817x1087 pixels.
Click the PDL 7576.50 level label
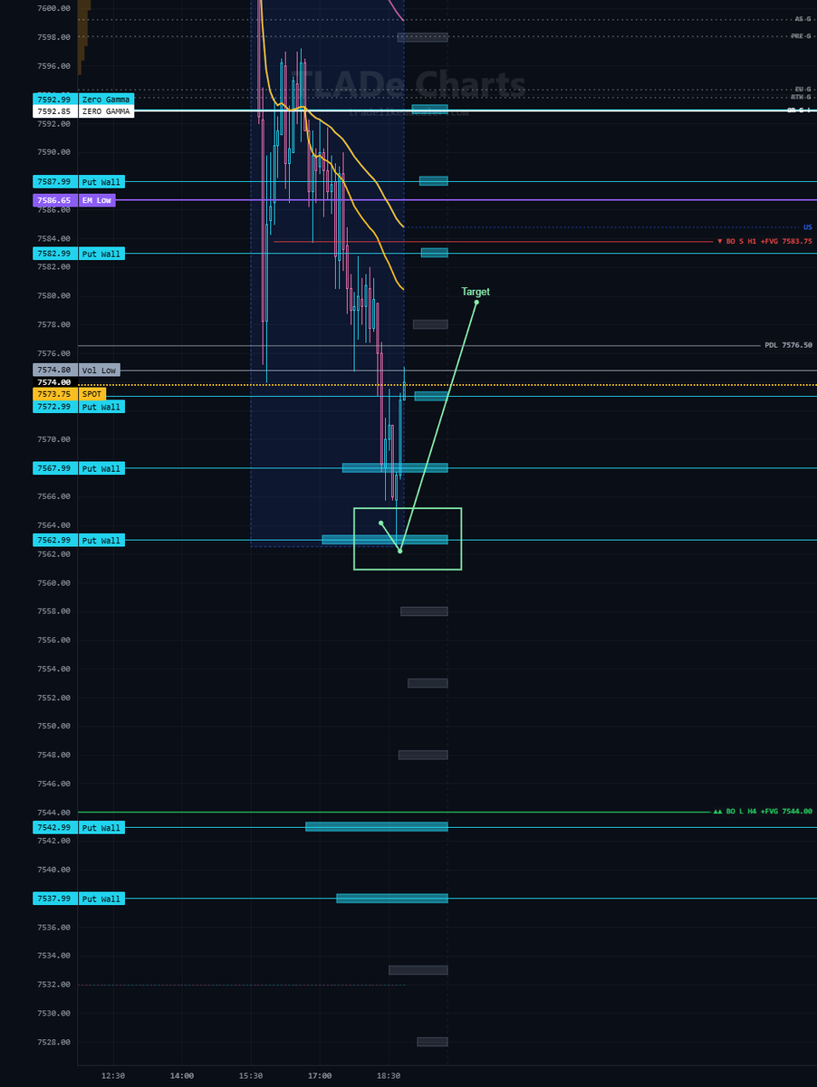(x=788, y=345)
